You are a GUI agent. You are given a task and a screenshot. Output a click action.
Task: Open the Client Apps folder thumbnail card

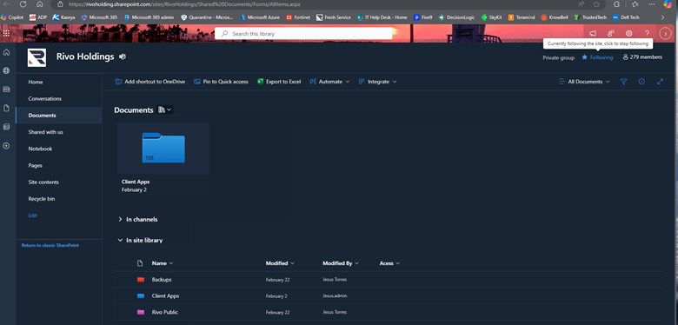(x=163, y=159)
